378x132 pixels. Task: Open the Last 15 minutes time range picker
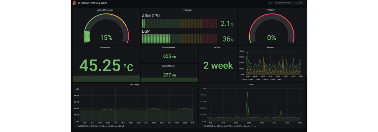click(x=284, y=3)
